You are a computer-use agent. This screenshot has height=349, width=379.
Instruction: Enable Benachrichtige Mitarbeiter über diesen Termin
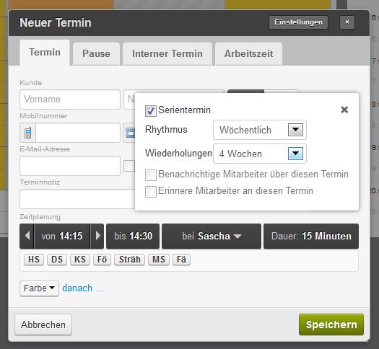pos(151,174)
